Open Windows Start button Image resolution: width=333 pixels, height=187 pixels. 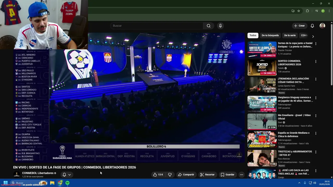tap(5, 183)
